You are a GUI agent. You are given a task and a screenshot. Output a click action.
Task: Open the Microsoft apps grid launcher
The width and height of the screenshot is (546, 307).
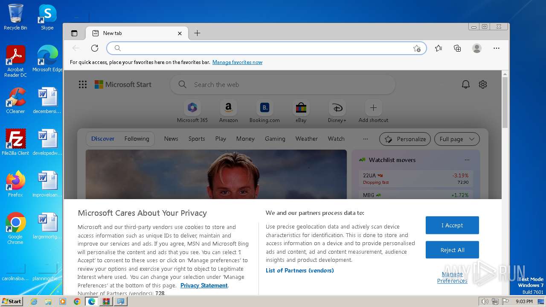pos(83,84)
